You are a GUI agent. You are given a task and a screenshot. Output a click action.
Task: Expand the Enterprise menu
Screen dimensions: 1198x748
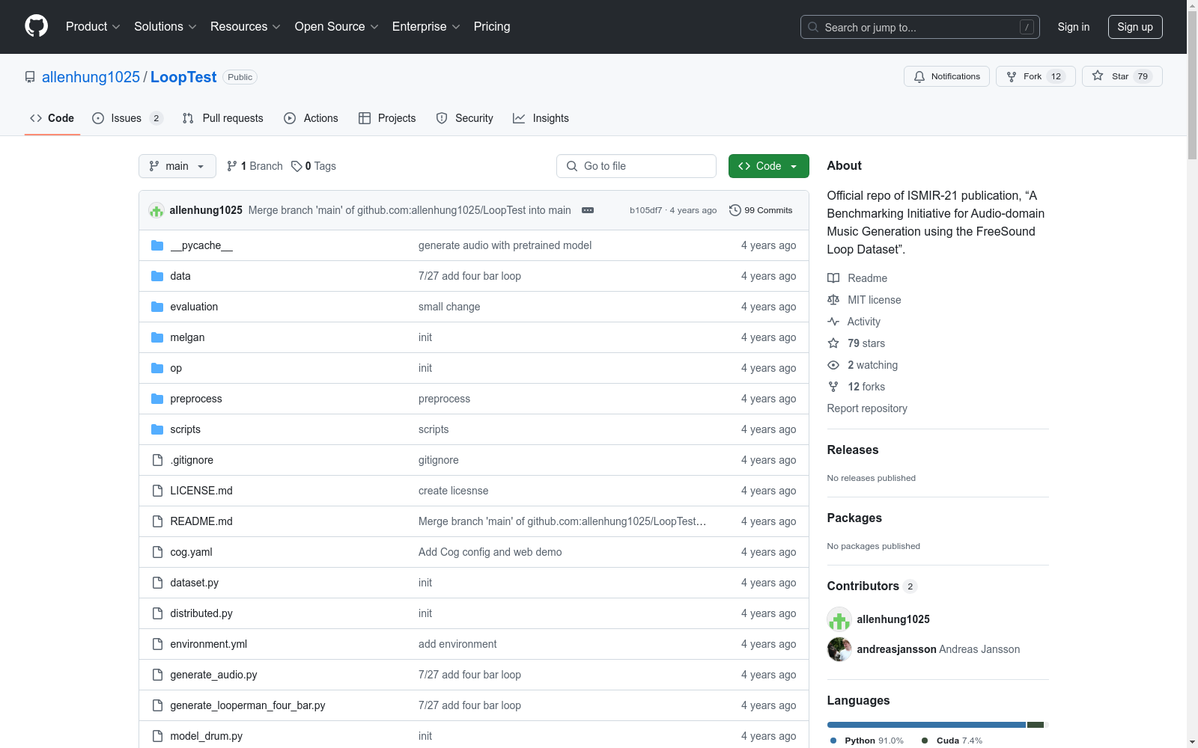426,26
